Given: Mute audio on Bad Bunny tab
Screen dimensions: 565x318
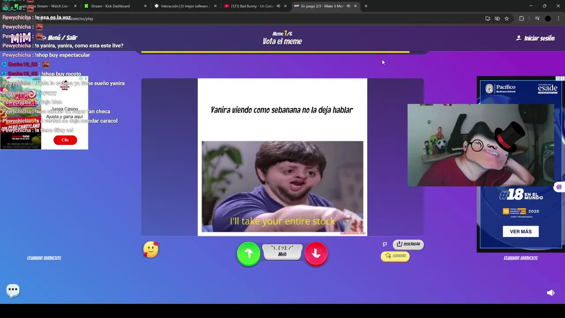Looking at the screenshot, I should (278, 6).
